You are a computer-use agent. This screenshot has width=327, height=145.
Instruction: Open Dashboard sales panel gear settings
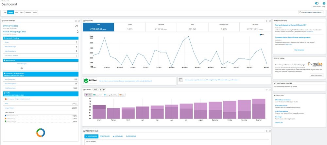pyautogui.click(x=267, y=21)
